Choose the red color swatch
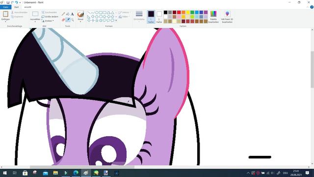This screenshot has width=314, height=177. [x=179, y=12]
